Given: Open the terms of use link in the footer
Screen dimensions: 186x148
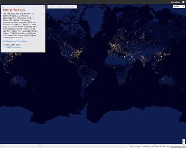Looking at the screenshot, I should [x=178, y=147].
